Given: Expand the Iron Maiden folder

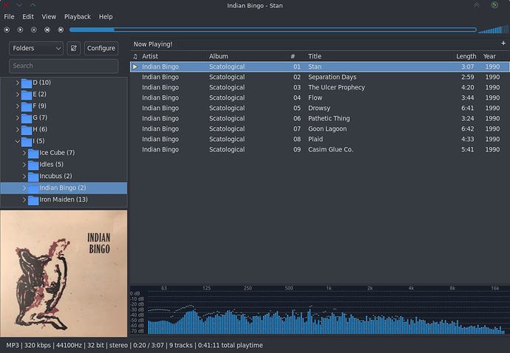Looking at the screenshot, I should [x=24, y=199].
